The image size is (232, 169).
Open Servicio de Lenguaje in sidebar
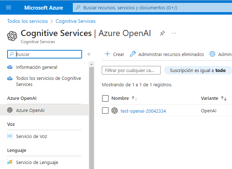37,162
